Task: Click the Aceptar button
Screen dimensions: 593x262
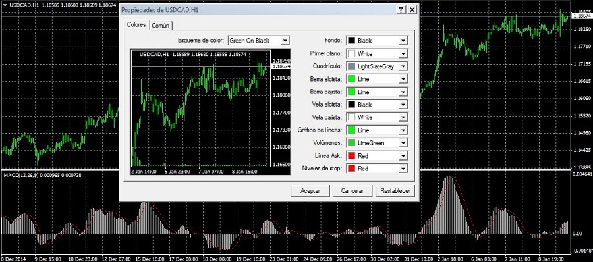Action: 310,191
